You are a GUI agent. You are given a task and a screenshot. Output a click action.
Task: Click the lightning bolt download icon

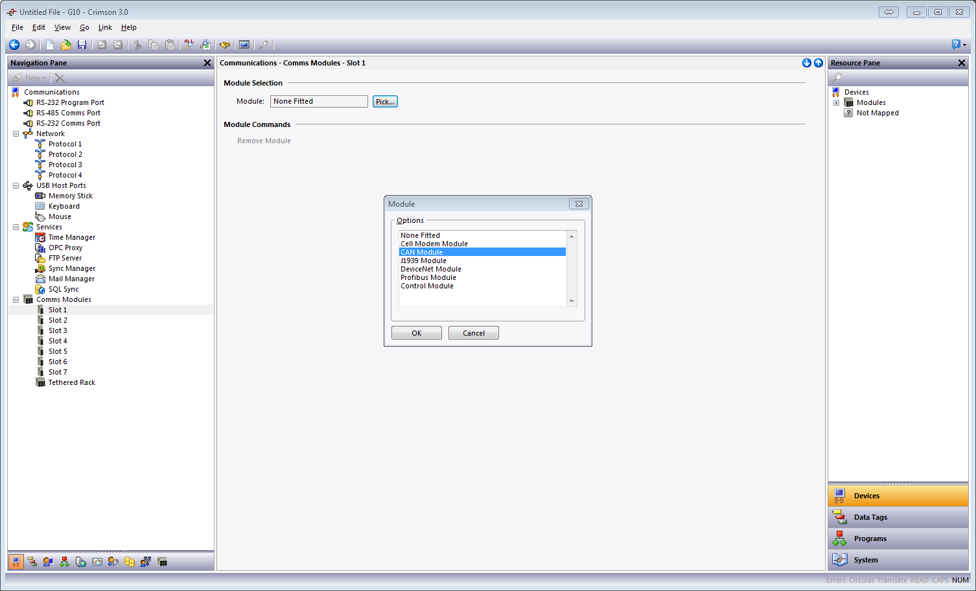(x=264, y=45)
